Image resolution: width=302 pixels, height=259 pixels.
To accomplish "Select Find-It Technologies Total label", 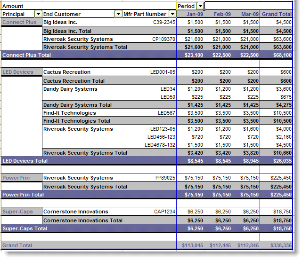I will pyautogui.click(x=77, y=121).
